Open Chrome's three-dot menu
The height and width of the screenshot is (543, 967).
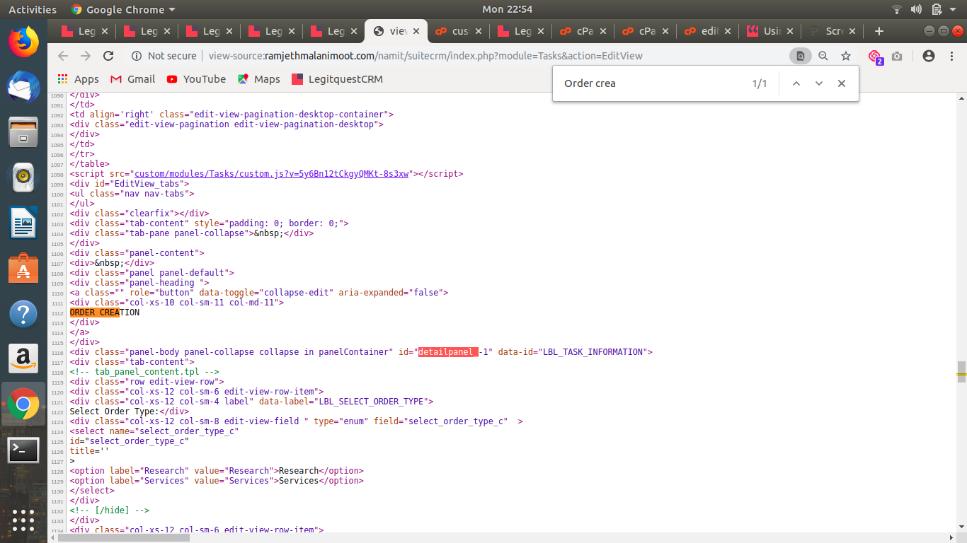click(951, 56)
